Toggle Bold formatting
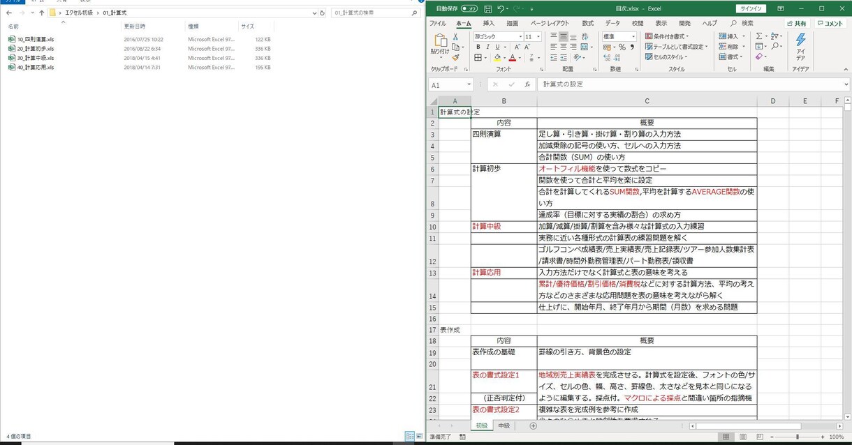The width and height of the screenshot is (852, 445). click(x=478, y=47)
